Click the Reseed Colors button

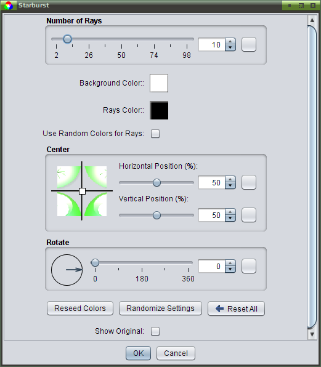[x=80, y=309]
